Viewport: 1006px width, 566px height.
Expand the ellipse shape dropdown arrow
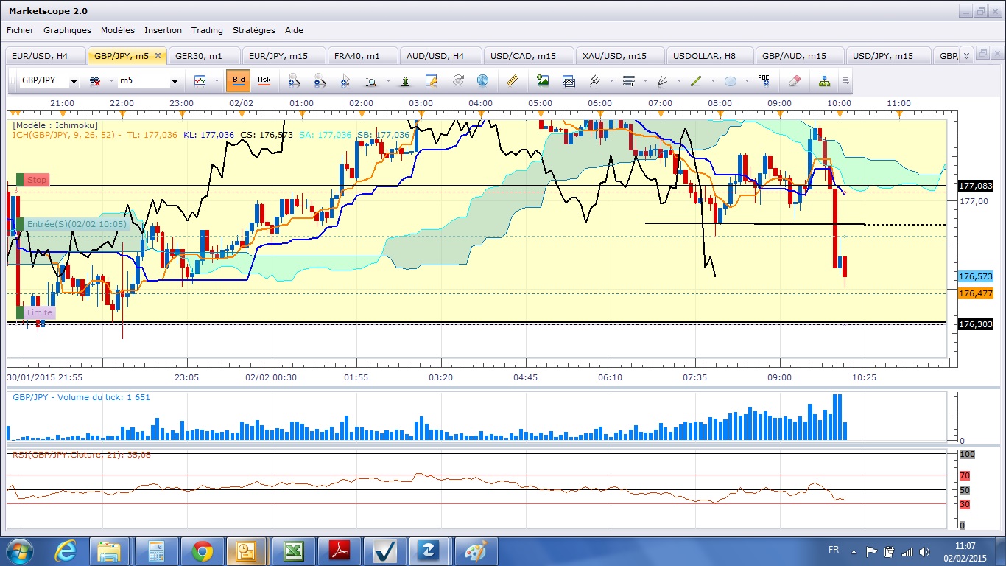coord(745,81)
